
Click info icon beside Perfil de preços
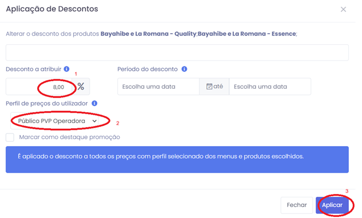point(95,103)
